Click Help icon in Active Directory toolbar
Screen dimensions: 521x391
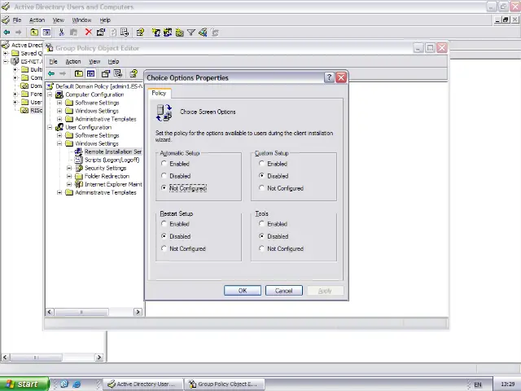pos(140,33)
